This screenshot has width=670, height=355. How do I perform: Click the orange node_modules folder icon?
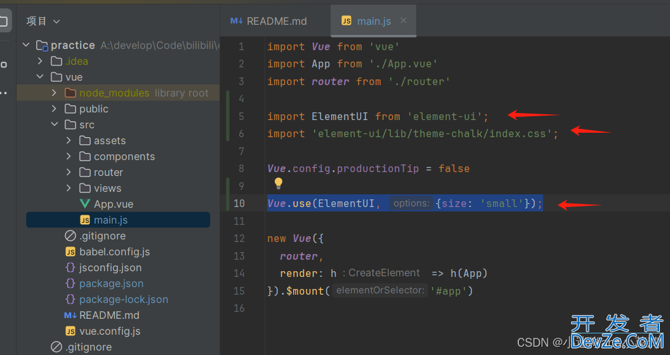[x=70, y=93]
